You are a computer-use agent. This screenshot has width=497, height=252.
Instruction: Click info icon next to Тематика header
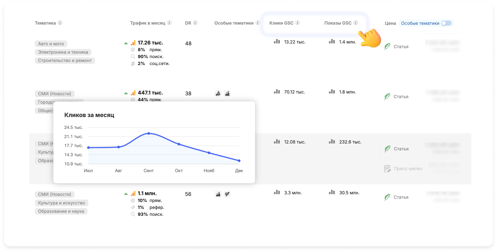click(60, 23)
